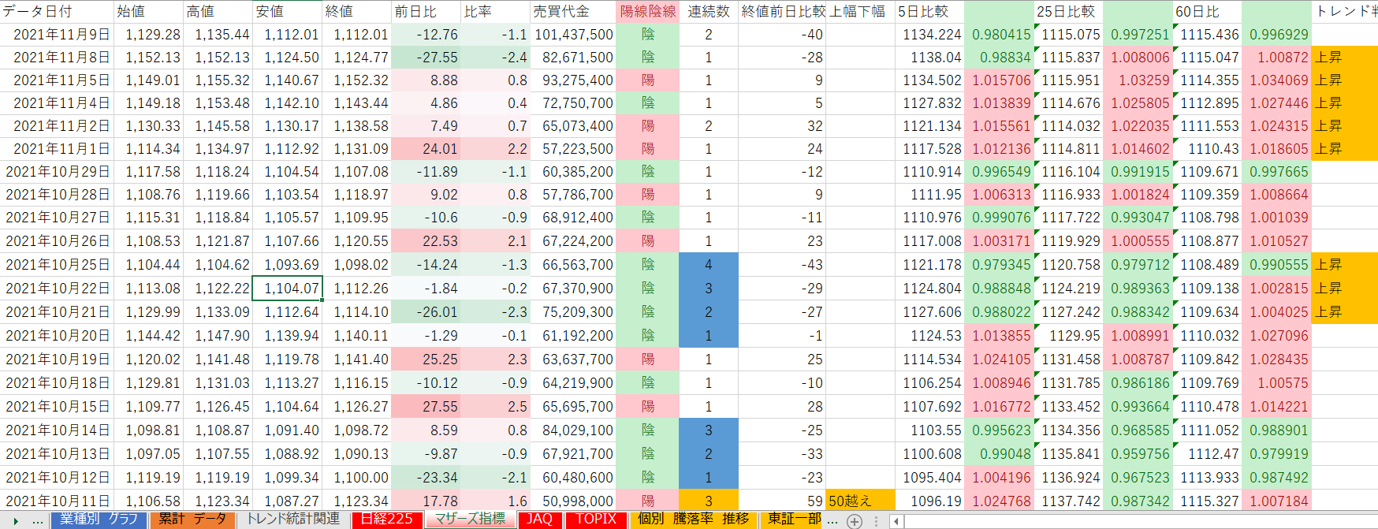Viewport: 1378px width, 529px height.
Task: Click the horizontal scrollbar track
Action: [1135, 521]
